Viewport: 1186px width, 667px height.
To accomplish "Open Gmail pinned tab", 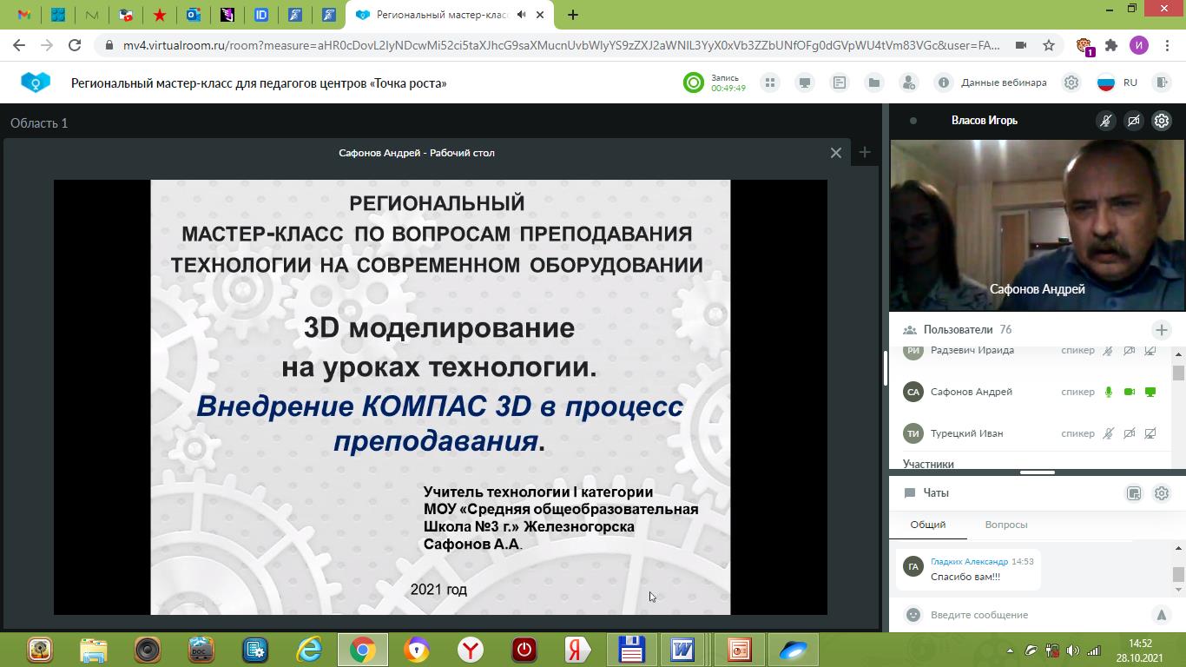I will (24, 15).
